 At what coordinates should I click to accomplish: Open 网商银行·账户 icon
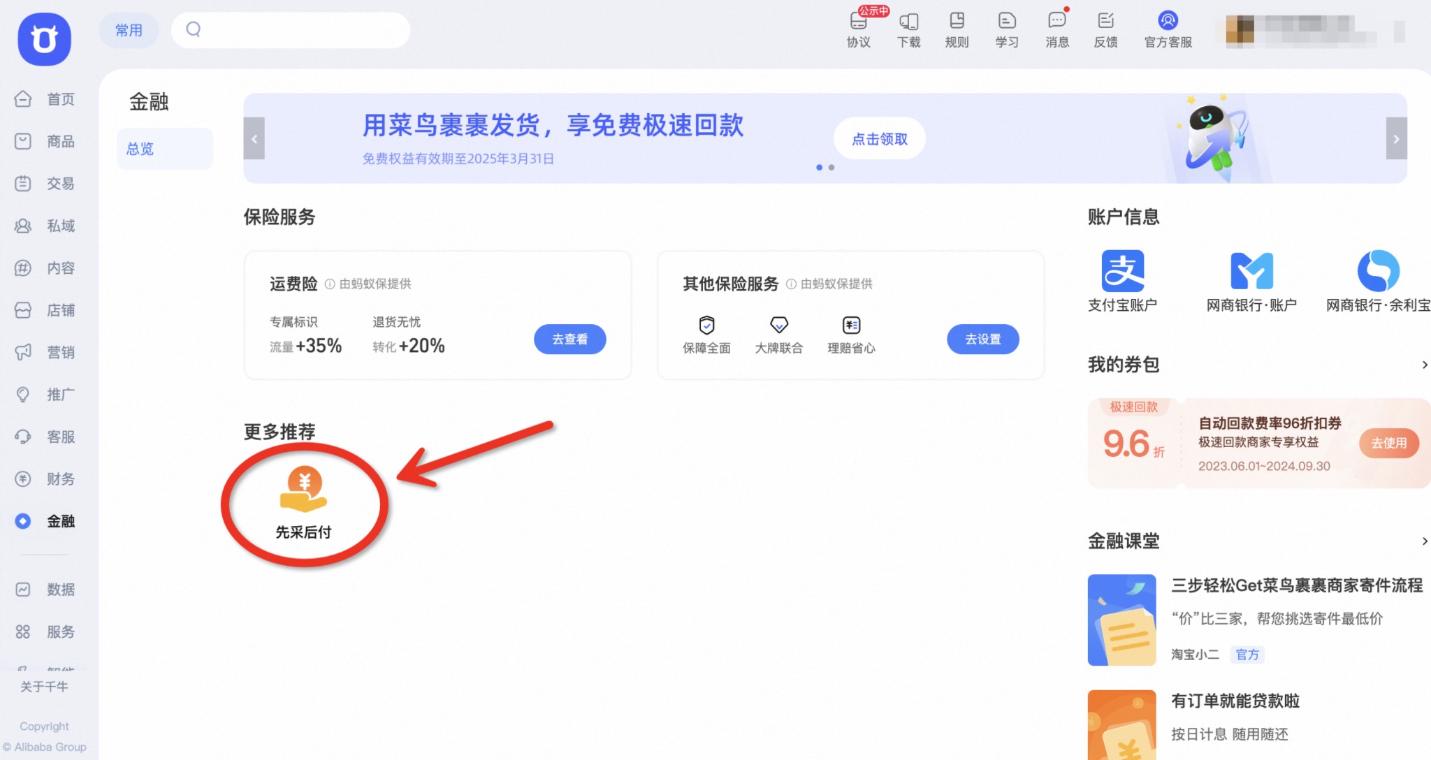[1251, 270]
